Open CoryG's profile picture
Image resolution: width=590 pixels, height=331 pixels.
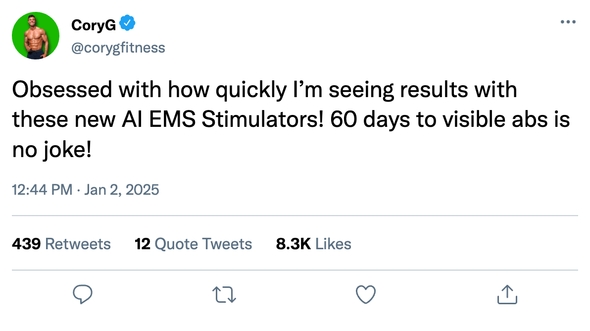[x=36, y=35]
